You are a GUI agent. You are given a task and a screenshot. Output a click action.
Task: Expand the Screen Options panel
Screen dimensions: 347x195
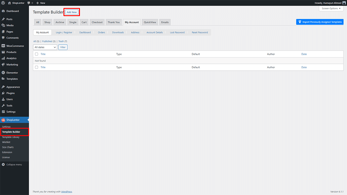click(331, 8)
